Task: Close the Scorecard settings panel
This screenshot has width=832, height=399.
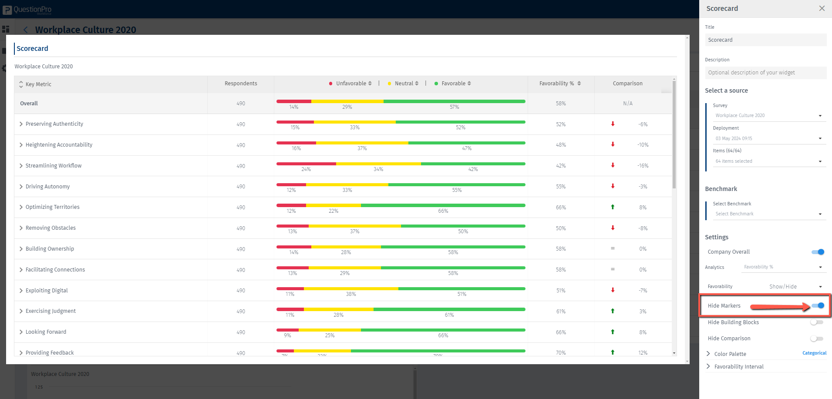Action: [822, 9]
